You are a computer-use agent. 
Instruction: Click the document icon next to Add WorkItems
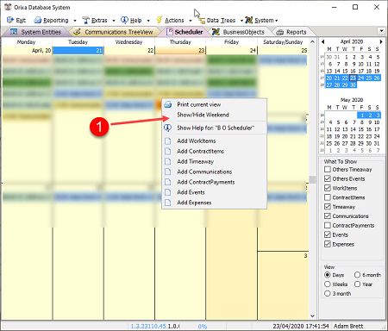(x=168, y=141)
